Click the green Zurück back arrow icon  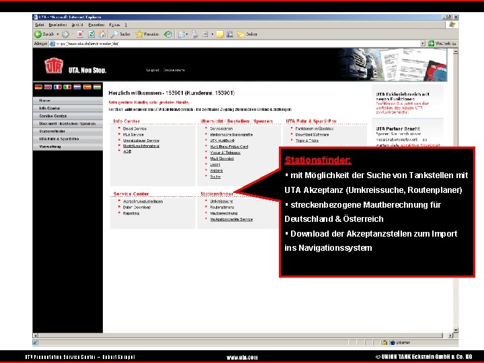(38, 34)
